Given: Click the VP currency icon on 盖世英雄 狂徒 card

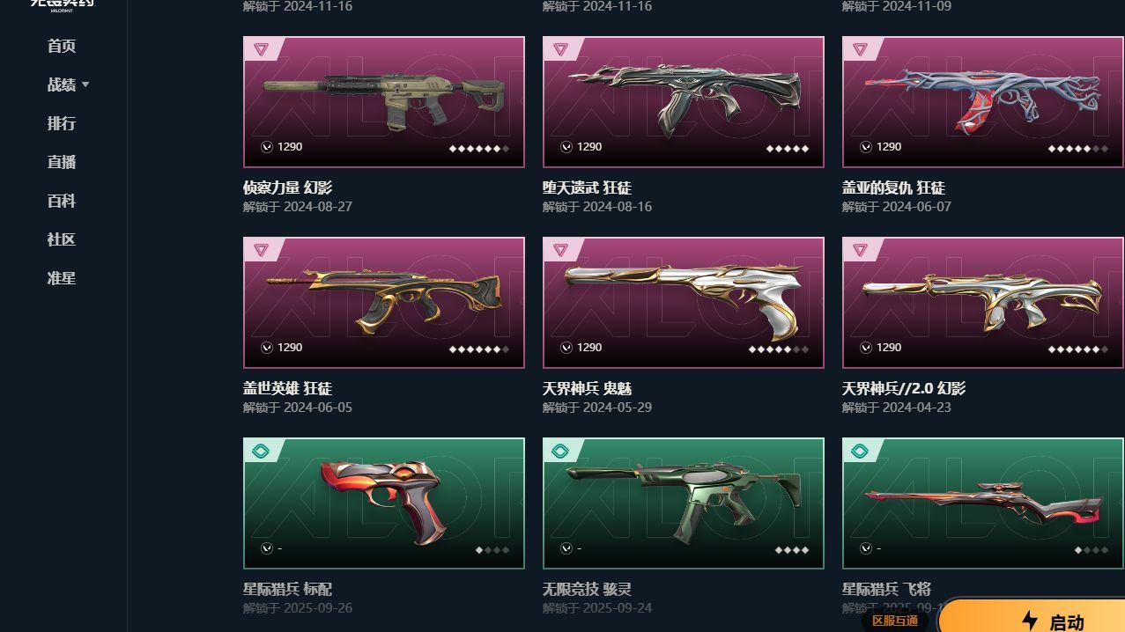Looking at the screenshot, I should 267,348.
